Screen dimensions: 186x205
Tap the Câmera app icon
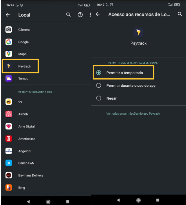coord(9,30)
